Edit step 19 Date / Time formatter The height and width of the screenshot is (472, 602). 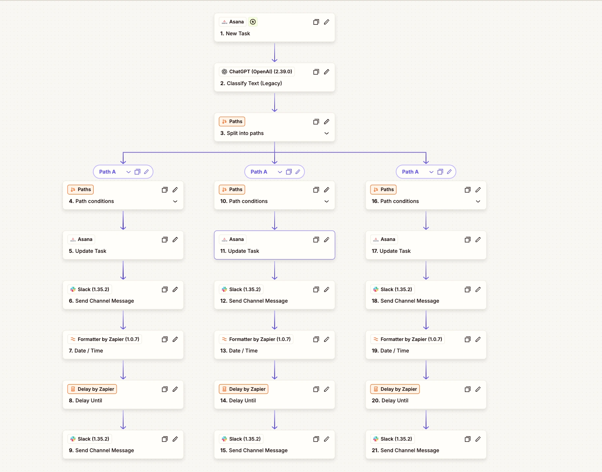(478, 339)
